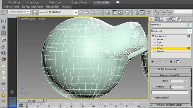Click the flat plane rectangle icon in left sidebar
The height and width of the screenshot is (108, 193).
[x=4, y=66]
